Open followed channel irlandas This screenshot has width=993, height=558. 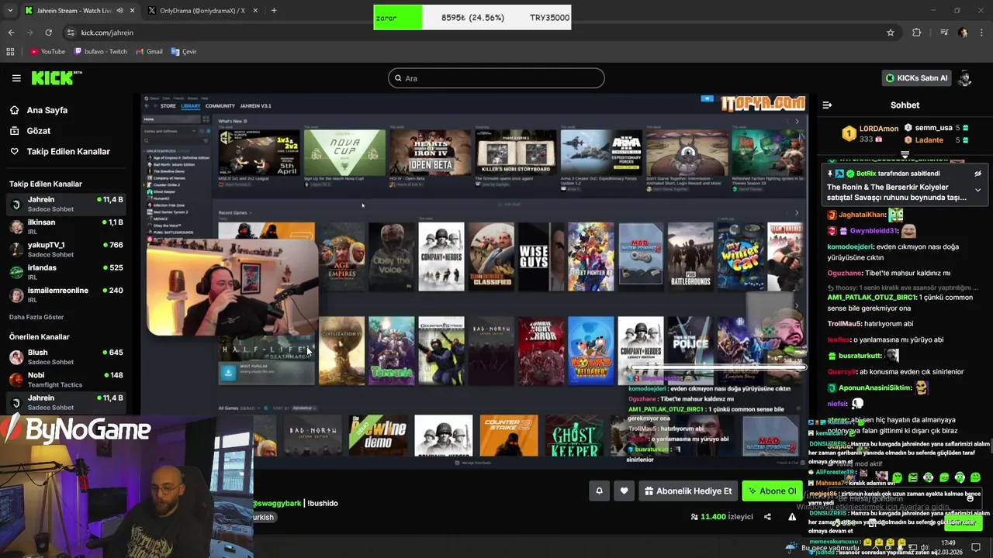(x=66, y=272)
